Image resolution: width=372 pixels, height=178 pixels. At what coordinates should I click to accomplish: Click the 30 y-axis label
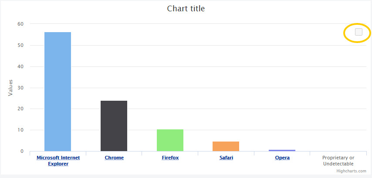[20, 88]
